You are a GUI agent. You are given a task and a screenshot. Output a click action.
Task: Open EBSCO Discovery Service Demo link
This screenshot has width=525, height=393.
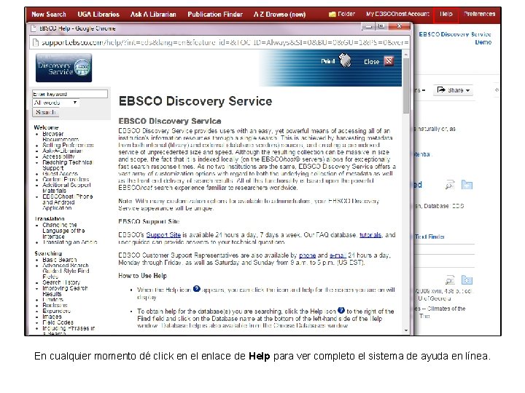pos(455,38)
